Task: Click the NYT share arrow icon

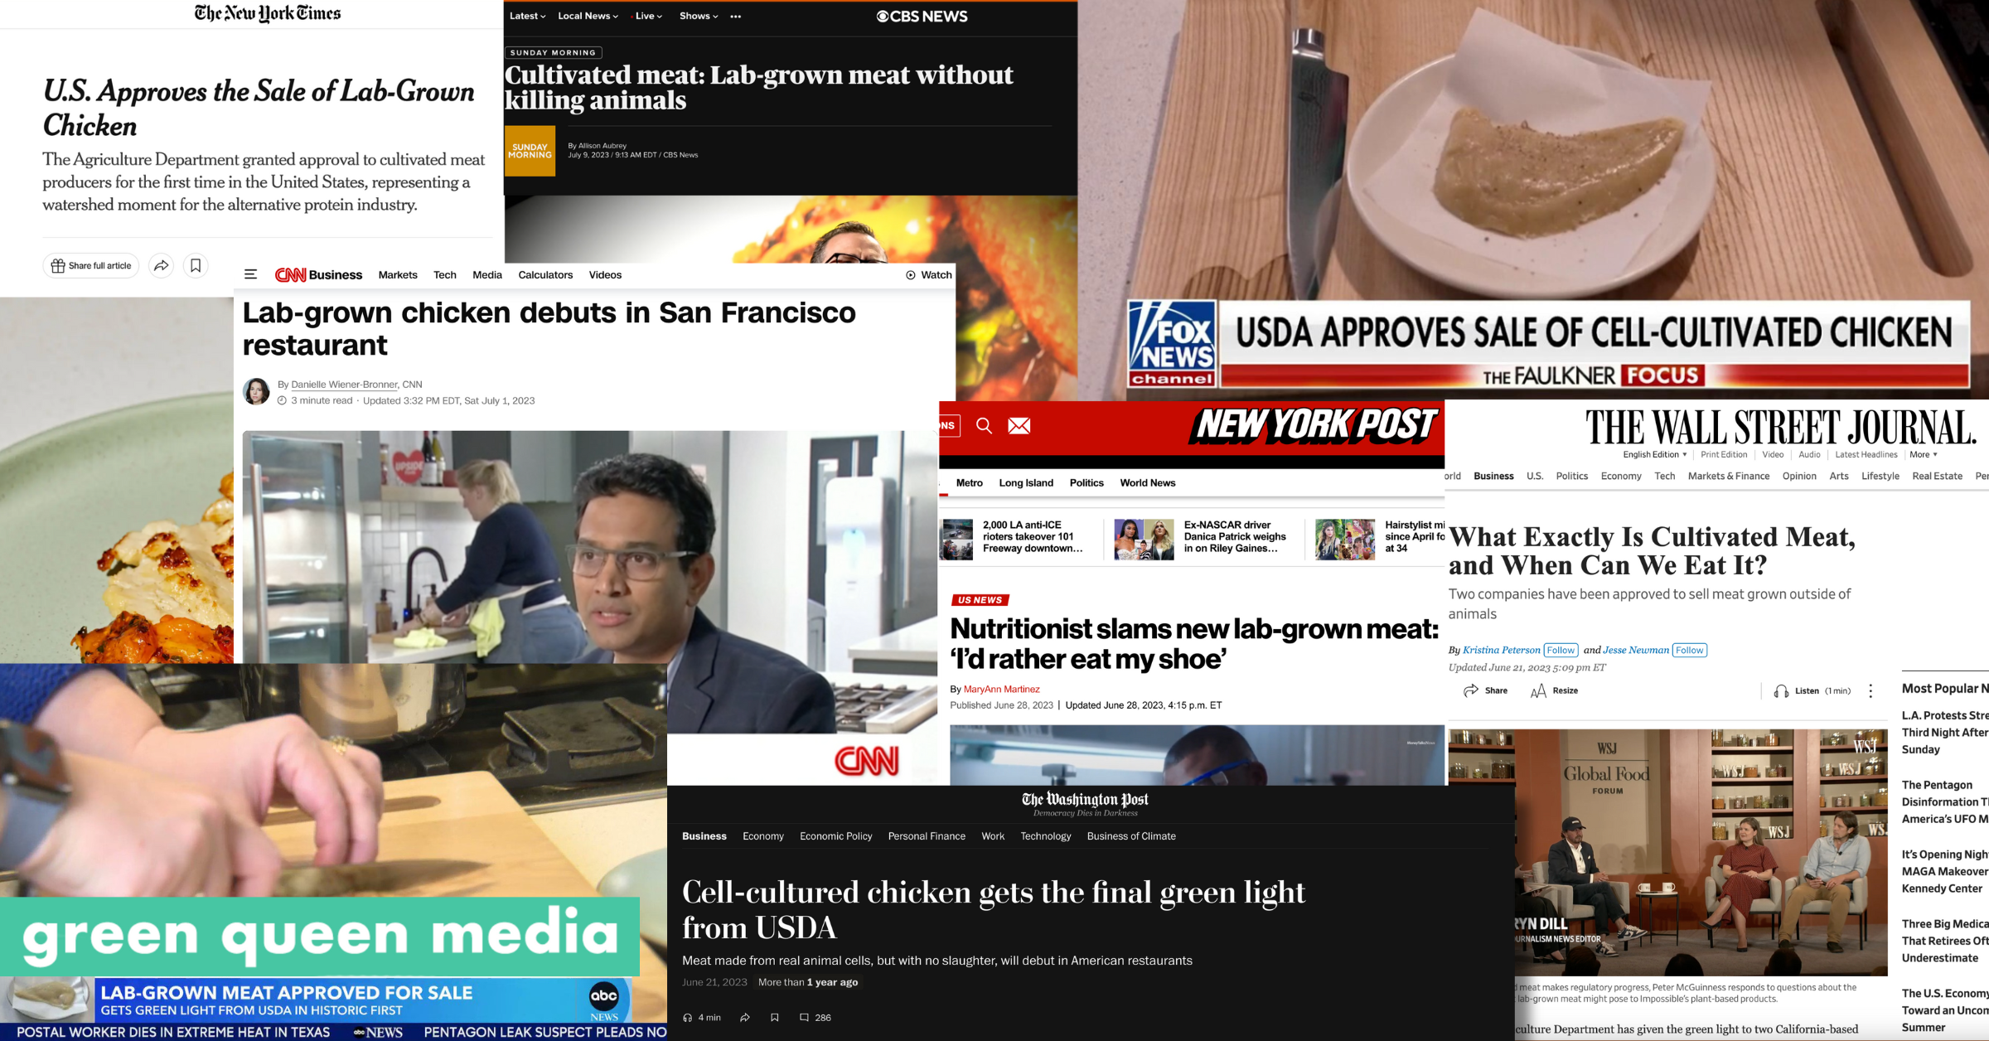Action: (x=161, y=265)
